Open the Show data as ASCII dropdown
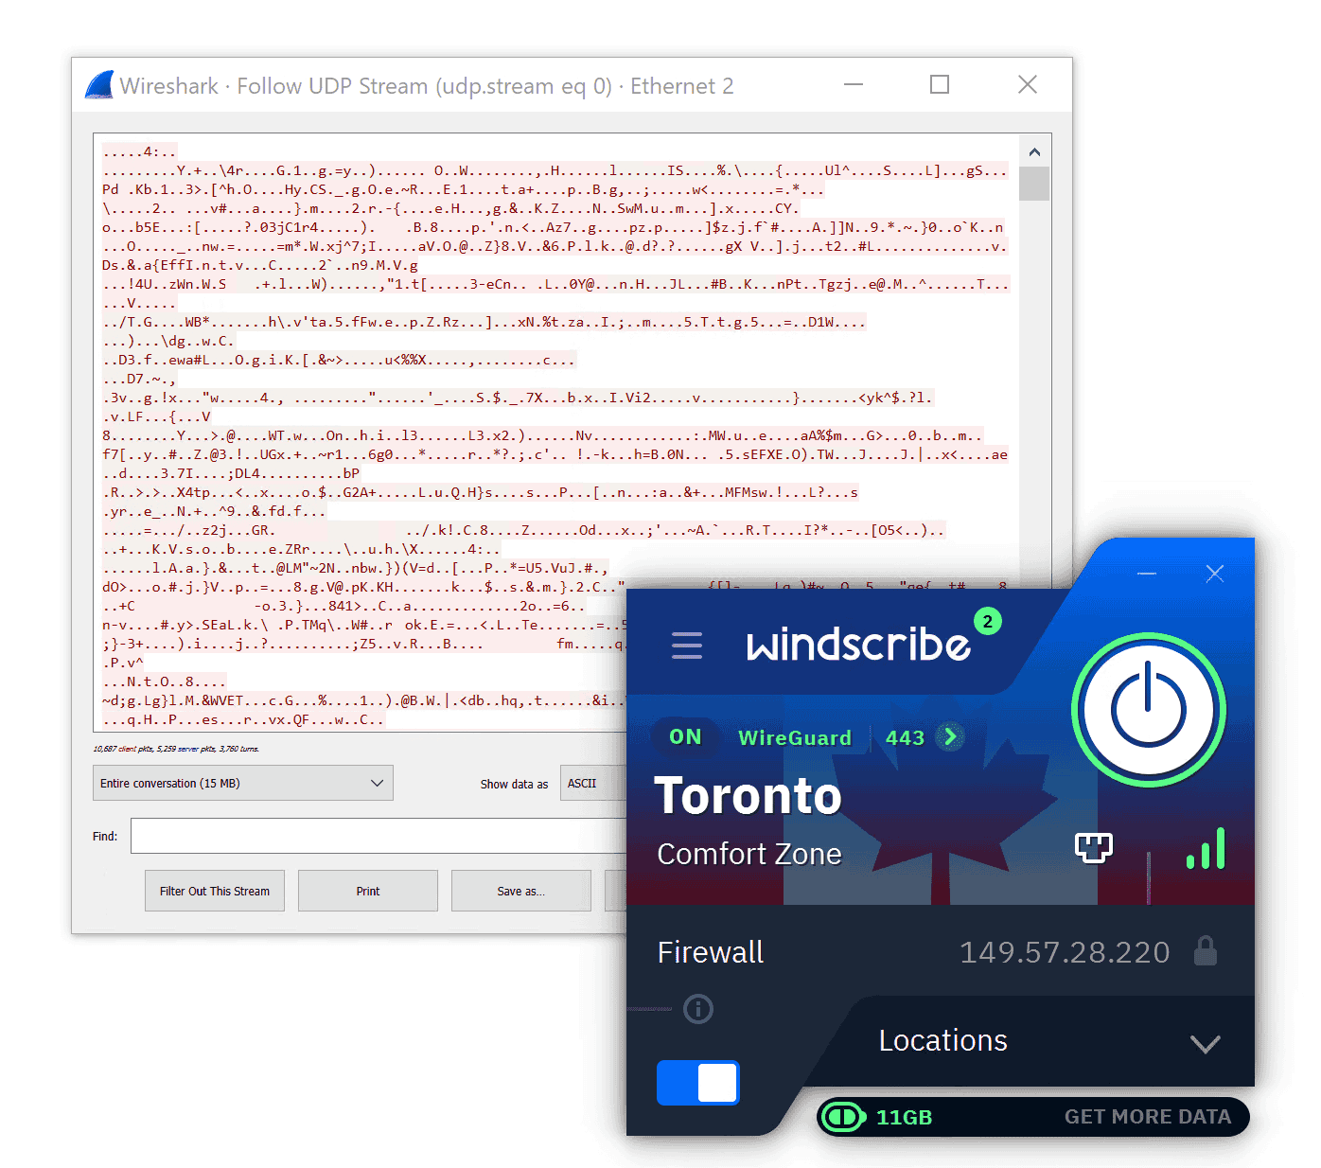The width and height of the screenshot is (1321, 1168). click(593, 783)
